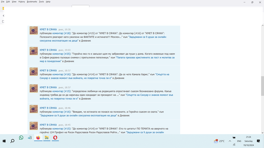Open the notepad-like app in taskbar
This screenshot has width=264, height=148.
(x=30, y=138)
